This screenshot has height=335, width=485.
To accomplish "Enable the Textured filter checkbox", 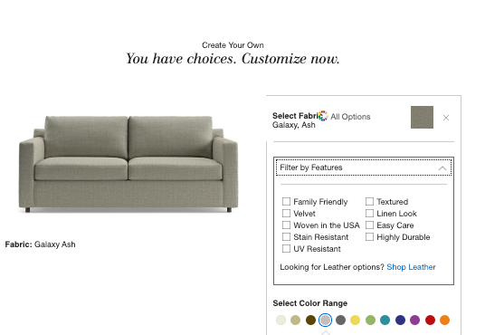I will [x=369, y=202].
